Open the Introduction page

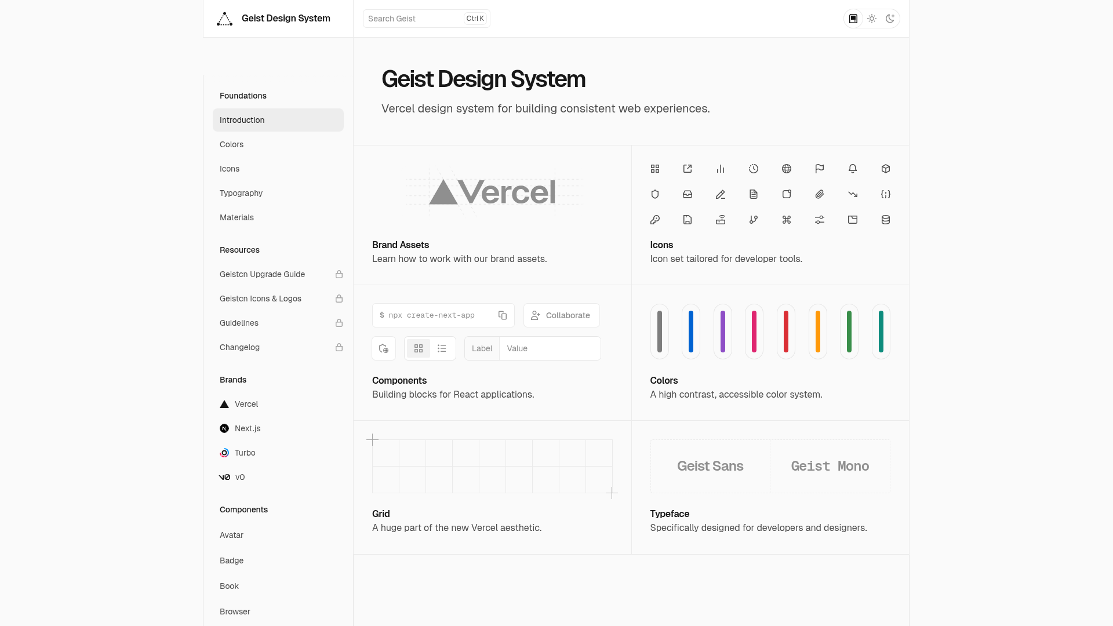pos(278,120)
